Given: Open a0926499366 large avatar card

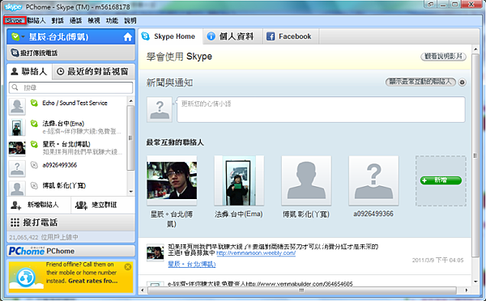Looking at the screenshot, I should point(373,180).
